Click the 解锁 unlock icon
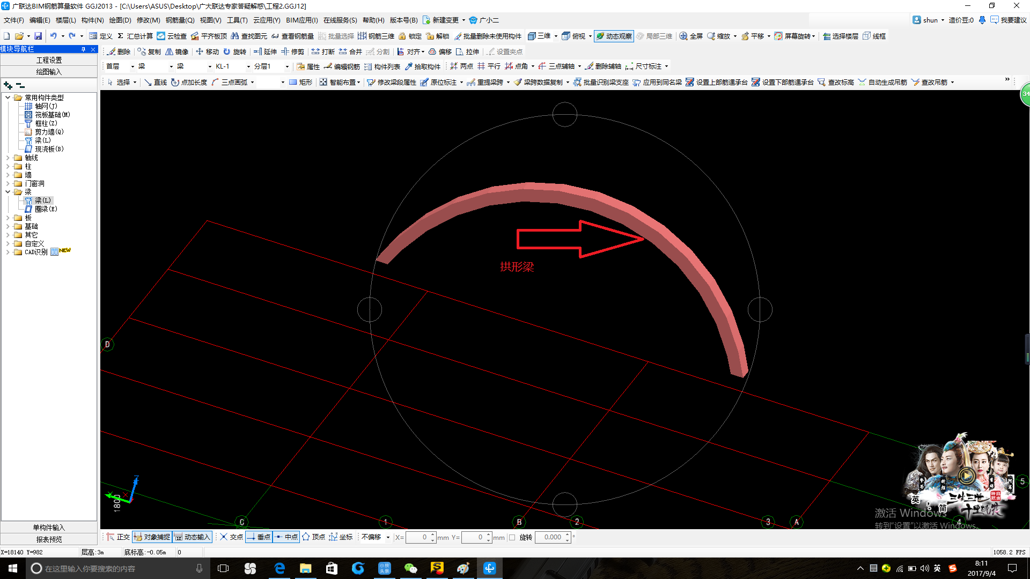1030x579 pixels. tap(438, 36)
